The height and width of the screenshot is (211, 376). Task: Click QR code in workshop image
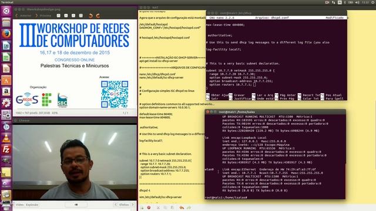(x=115, y=94)
